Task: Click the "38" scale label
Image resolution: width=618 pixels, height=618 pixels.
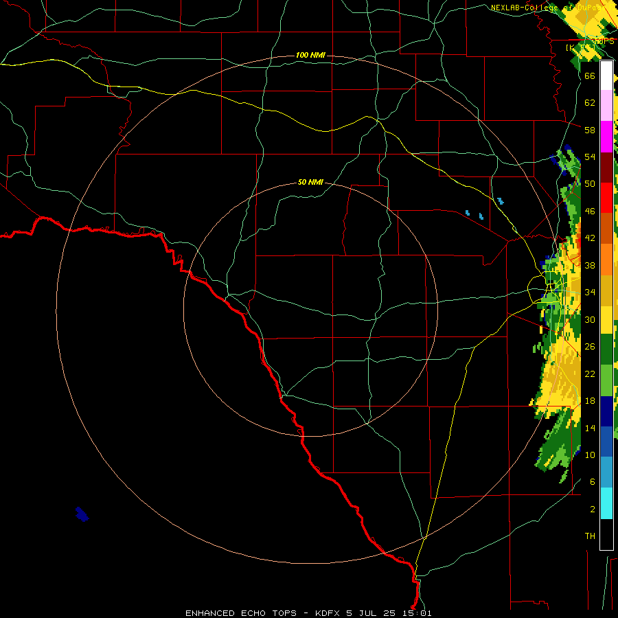Action: [590, 265]
